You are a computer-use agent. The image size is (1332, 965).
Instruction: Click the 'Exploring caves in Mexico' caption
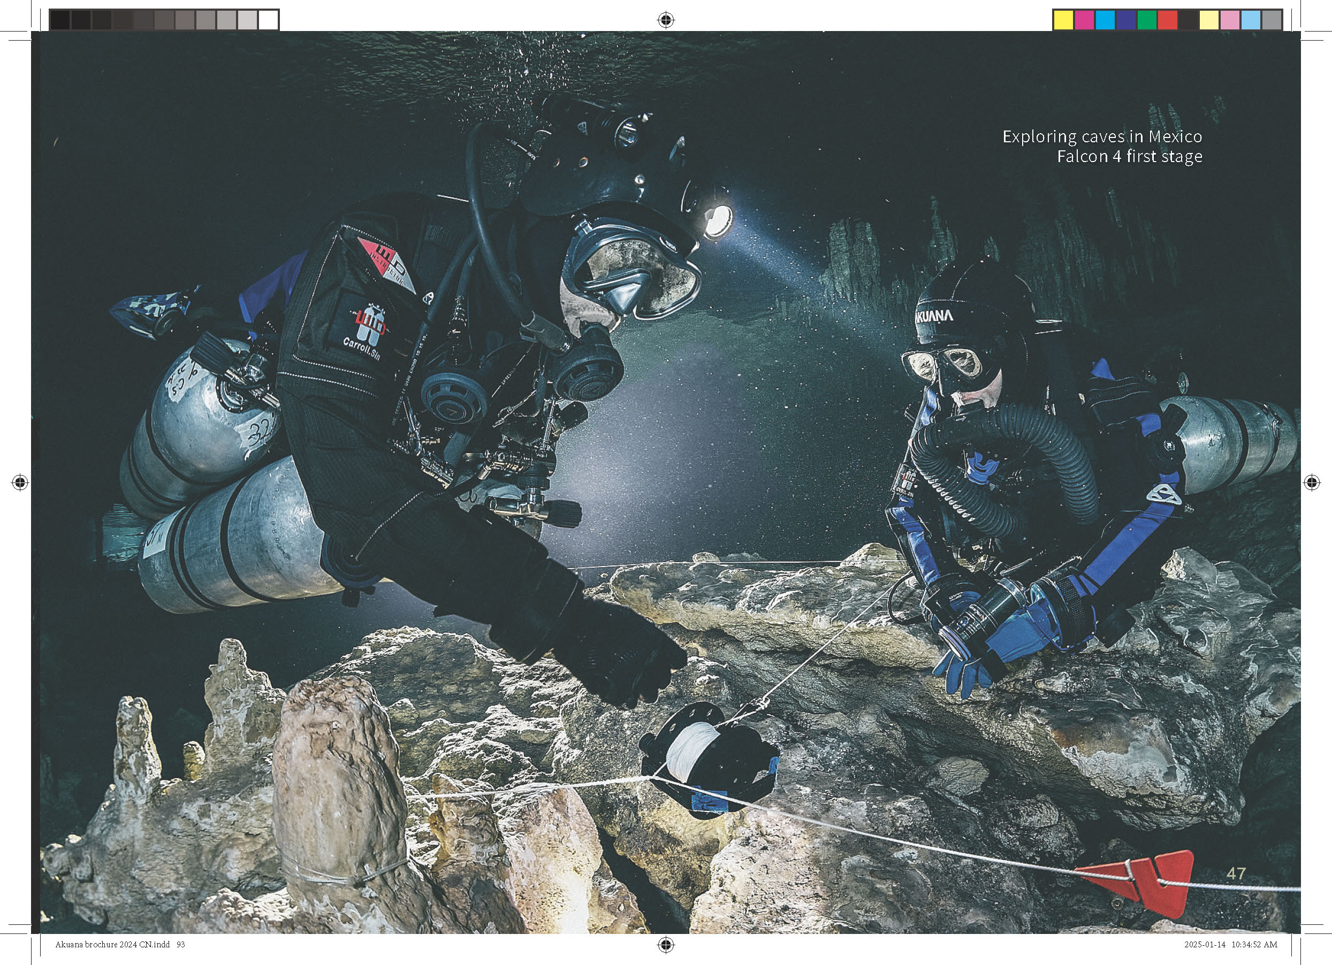point(1102,137)
